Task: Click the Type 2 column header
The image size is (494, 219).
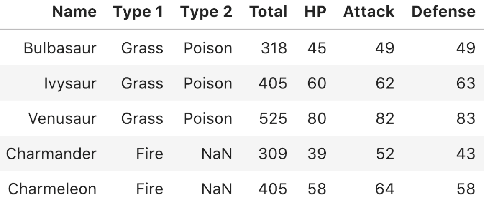Action: pos(206,12)
